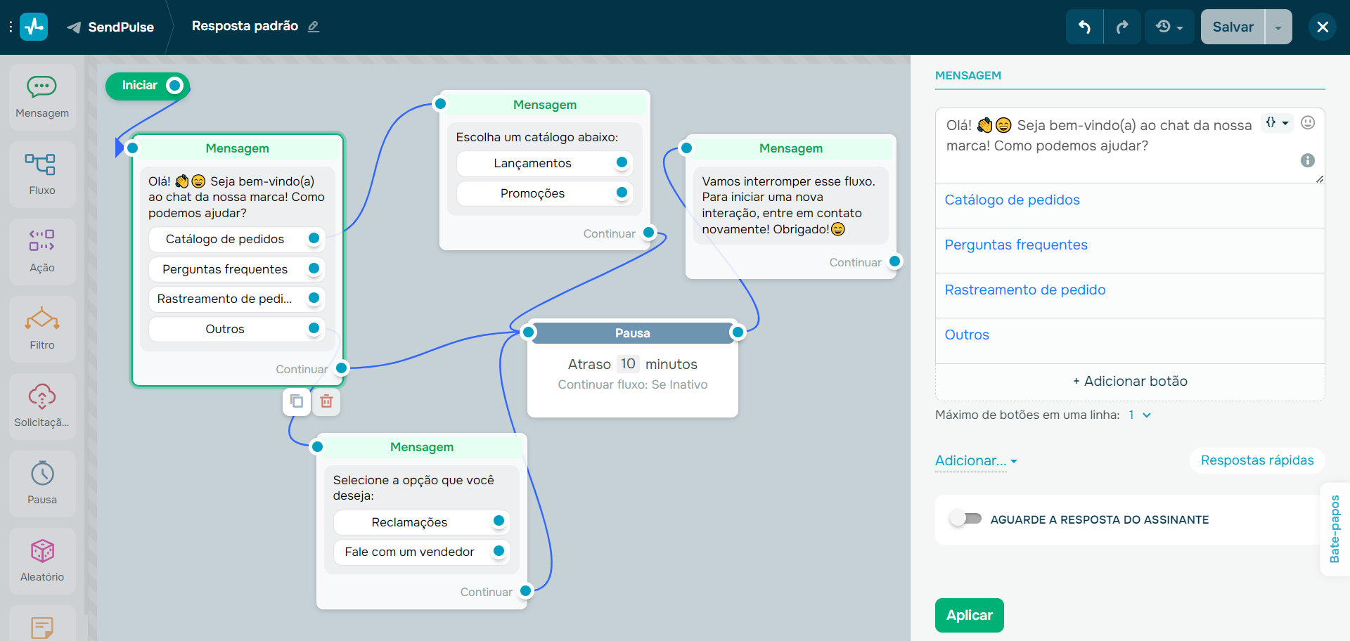This screenshot has height=641, width=1350.
Task: Select the 'Vamos interromper esse fluxo' message
Action: pyautogui.click(x=790, y=205)
